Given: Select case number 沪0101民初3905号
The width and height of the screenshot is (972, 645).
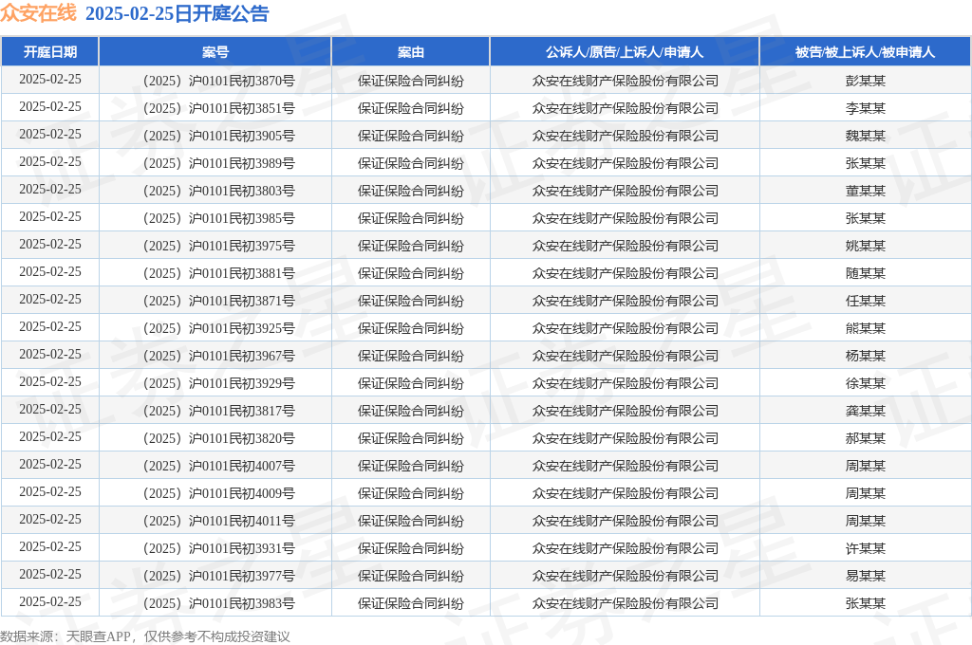Looking at the screenshot, I should (219, 136).
